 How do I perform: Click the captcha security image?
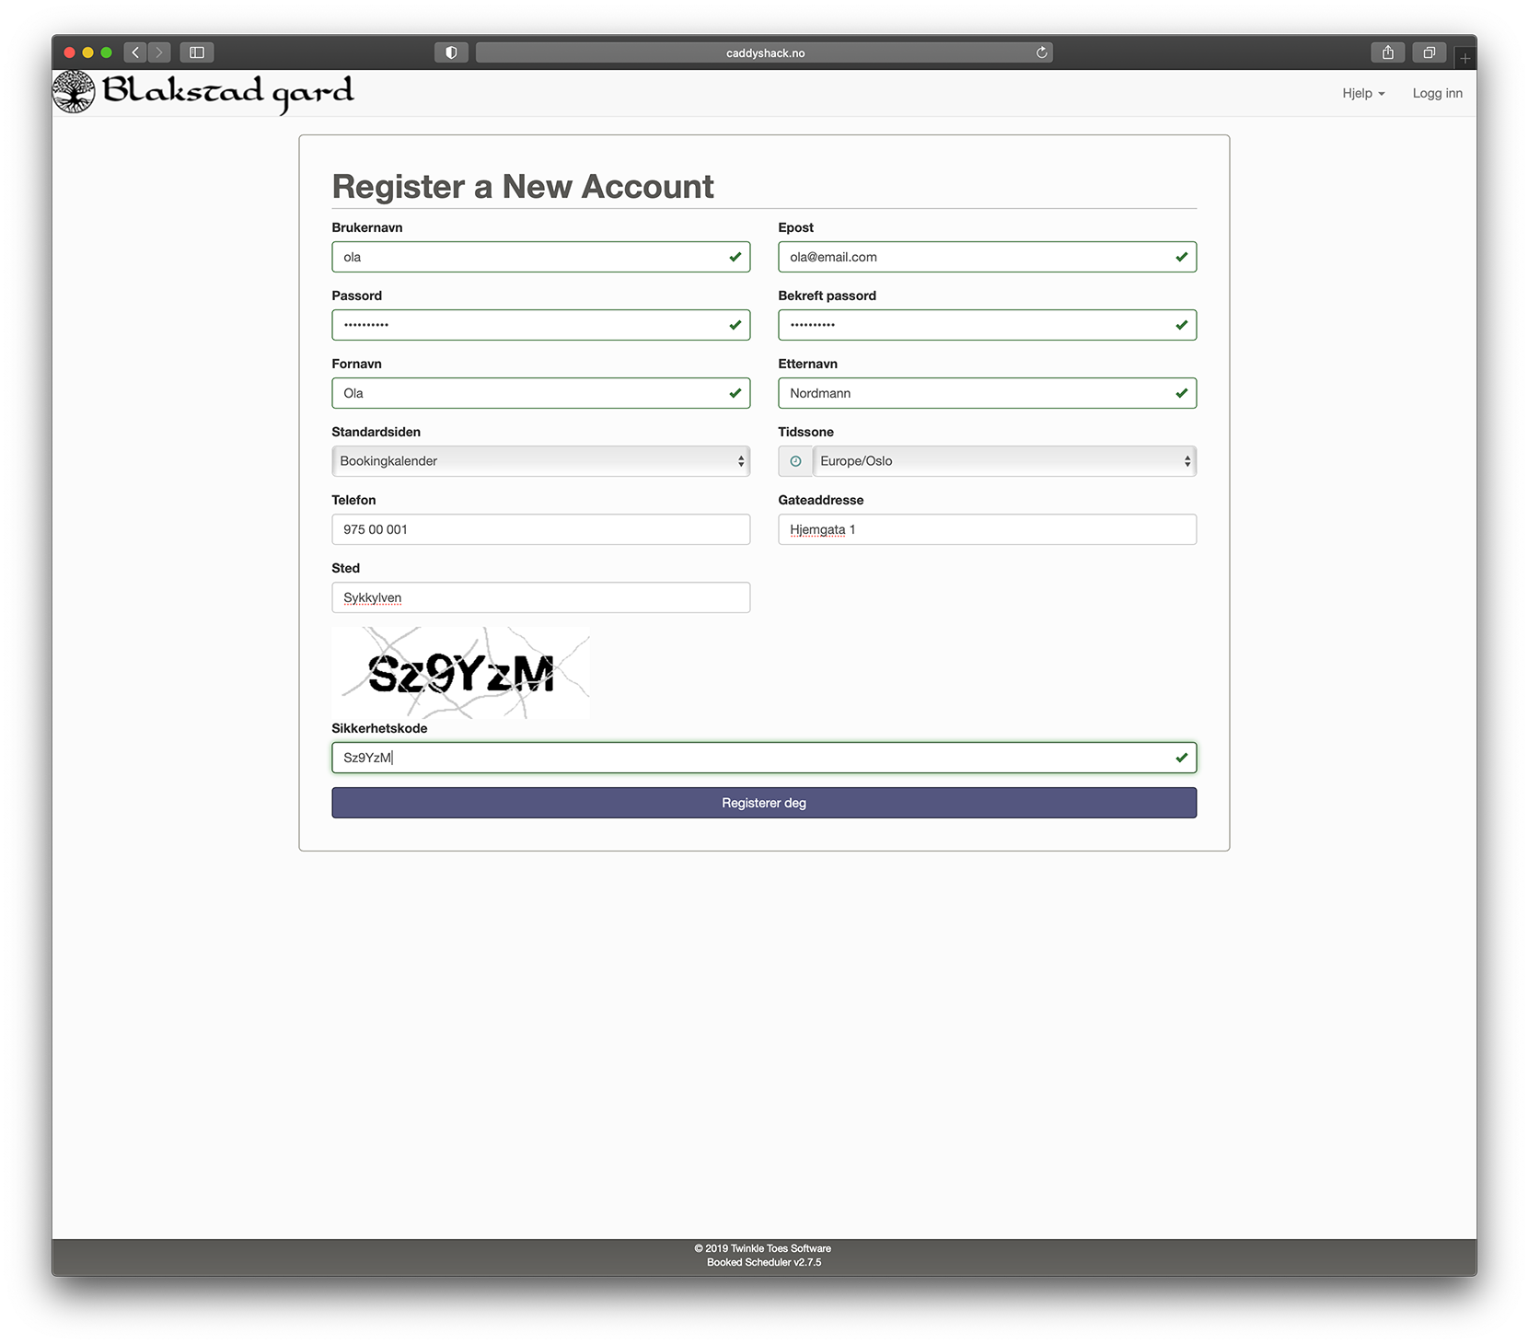(x=460, y=673)
